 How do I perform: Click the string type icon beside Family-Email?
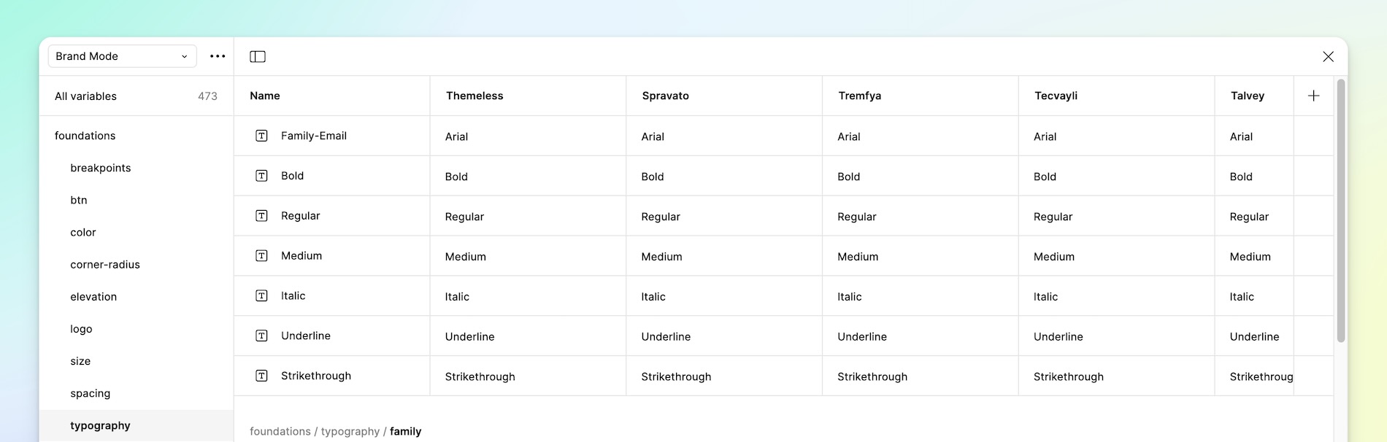pyautogui.click(x=261, y=136)
